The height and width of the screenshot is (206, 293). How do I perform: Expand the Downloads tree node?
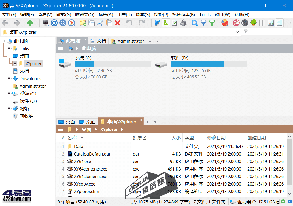[x=9, y=79]
